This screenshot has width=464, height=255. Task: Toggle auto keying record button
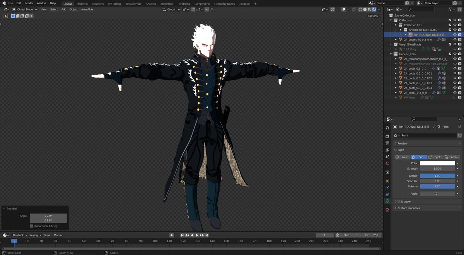[171, 235]
